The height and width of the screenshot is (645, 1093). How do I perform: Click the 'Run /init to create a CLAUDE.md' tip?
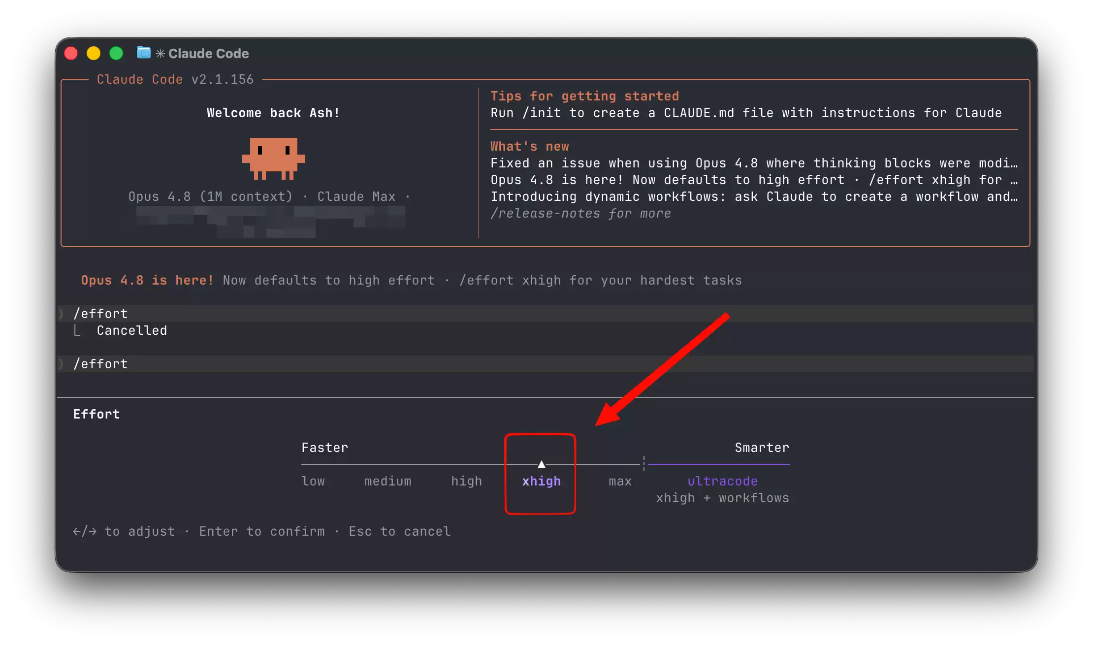coord(746,113)
